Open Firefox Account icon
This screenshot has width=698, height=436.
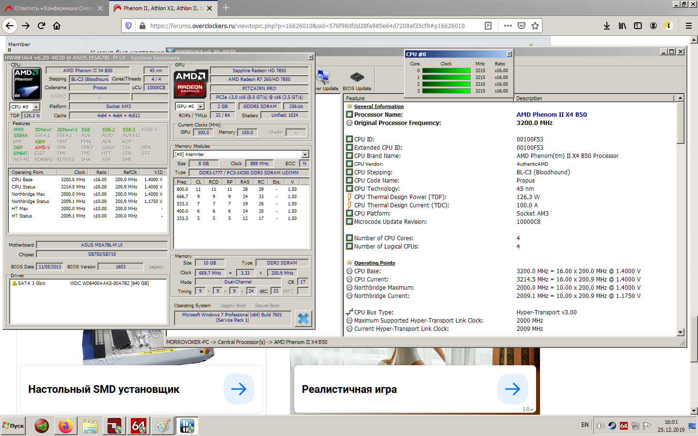pyautogui.click(x=653, y=26)
